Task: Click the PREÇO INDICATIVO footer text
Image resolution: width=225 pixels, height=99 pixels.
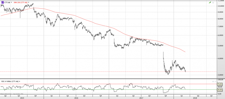Action: pos(6,94)
